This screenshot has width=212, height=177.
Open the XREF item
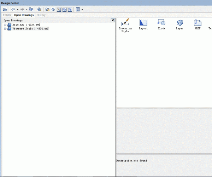(198, 24)
